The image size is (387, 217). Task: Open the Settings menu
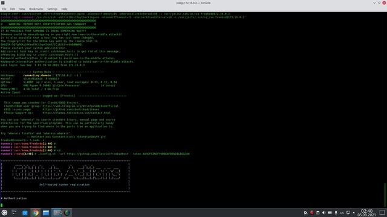click(52, 9)
